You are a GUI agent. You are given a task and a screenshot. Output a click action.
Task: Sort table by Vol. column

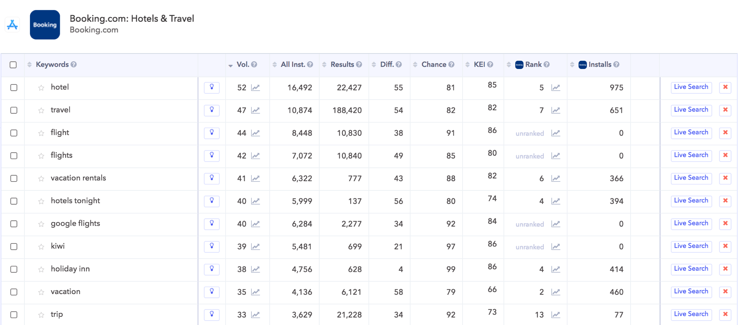click(x=243, y=65)
